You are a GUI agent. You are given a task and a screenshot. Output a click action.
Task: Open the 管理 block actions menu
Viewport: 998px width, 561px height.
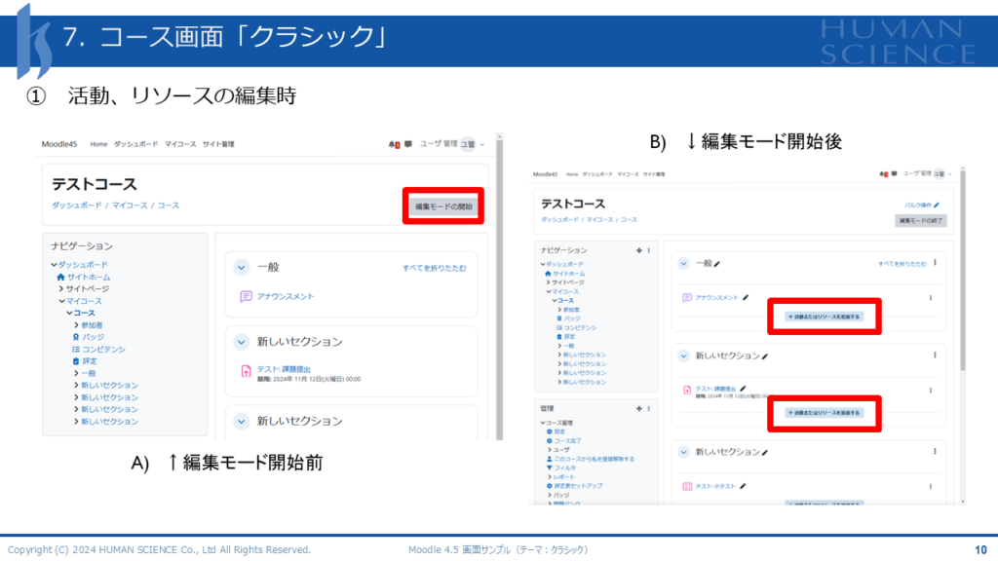pos(648,408)
